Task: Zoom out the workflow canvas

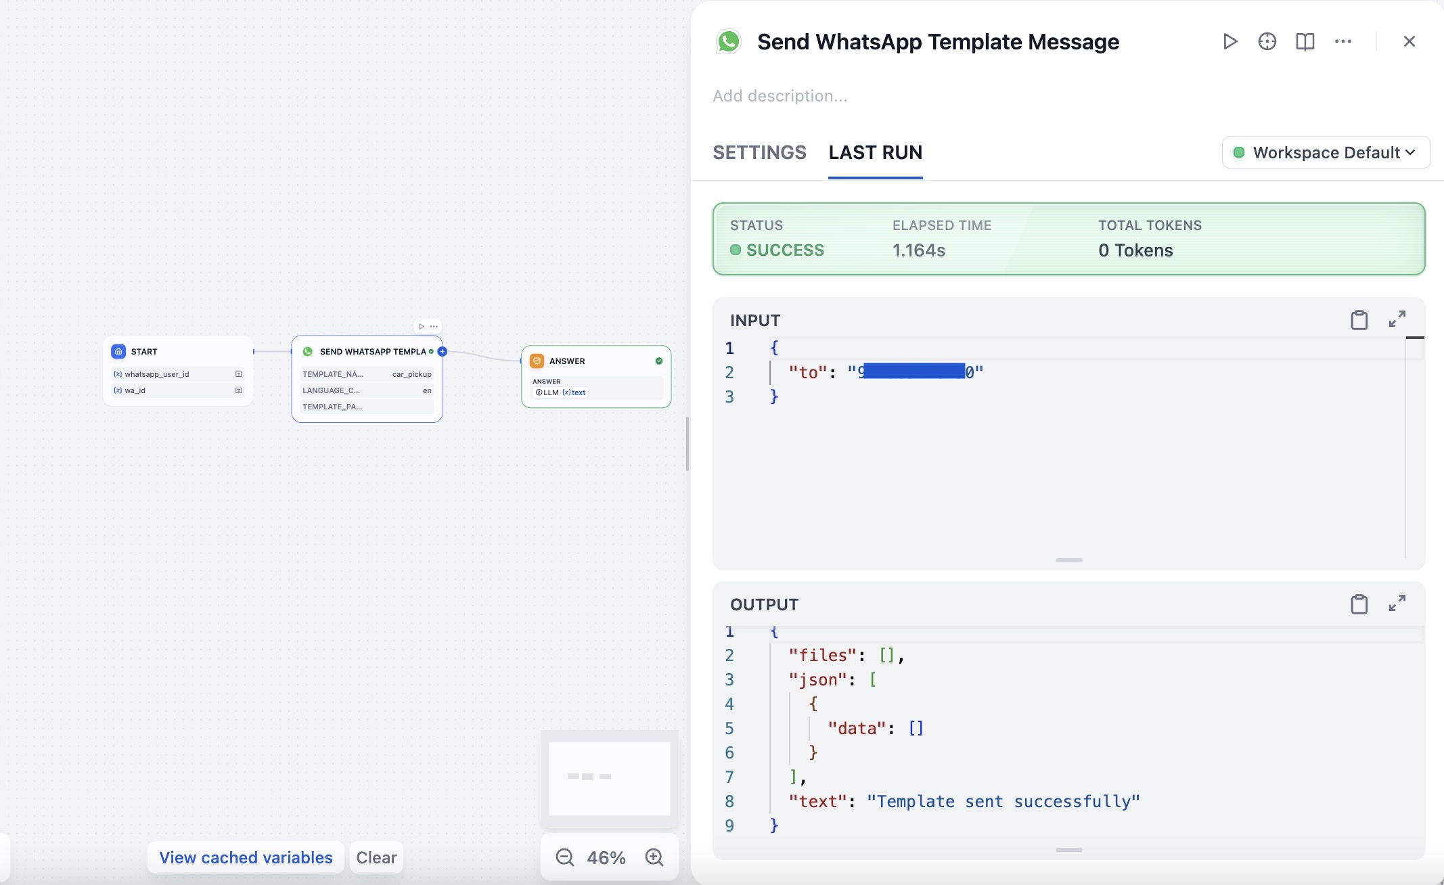Action: coord(564,857)
